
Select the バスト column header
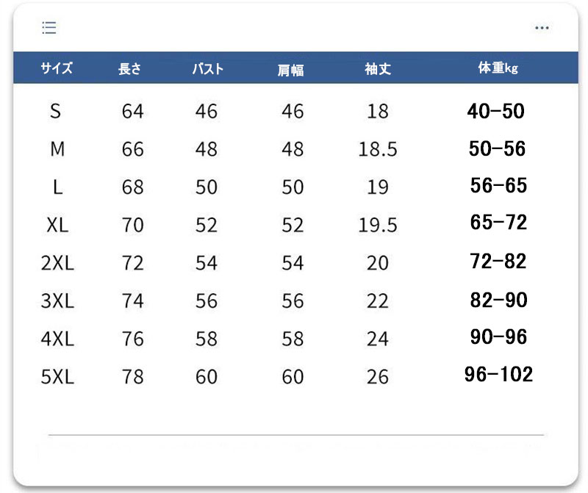[x=207, y=70]
